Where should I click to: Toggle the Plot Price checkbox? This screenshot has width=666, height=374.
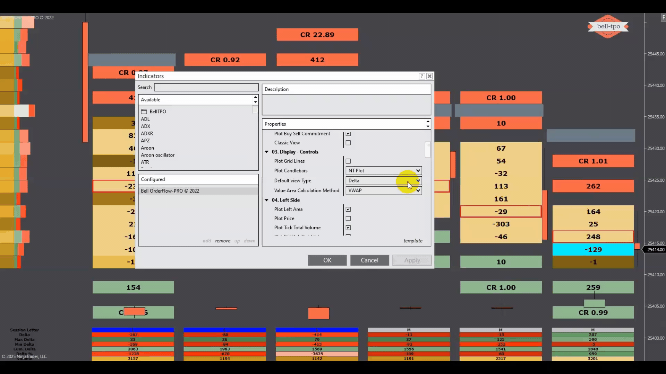pos(348,219)
